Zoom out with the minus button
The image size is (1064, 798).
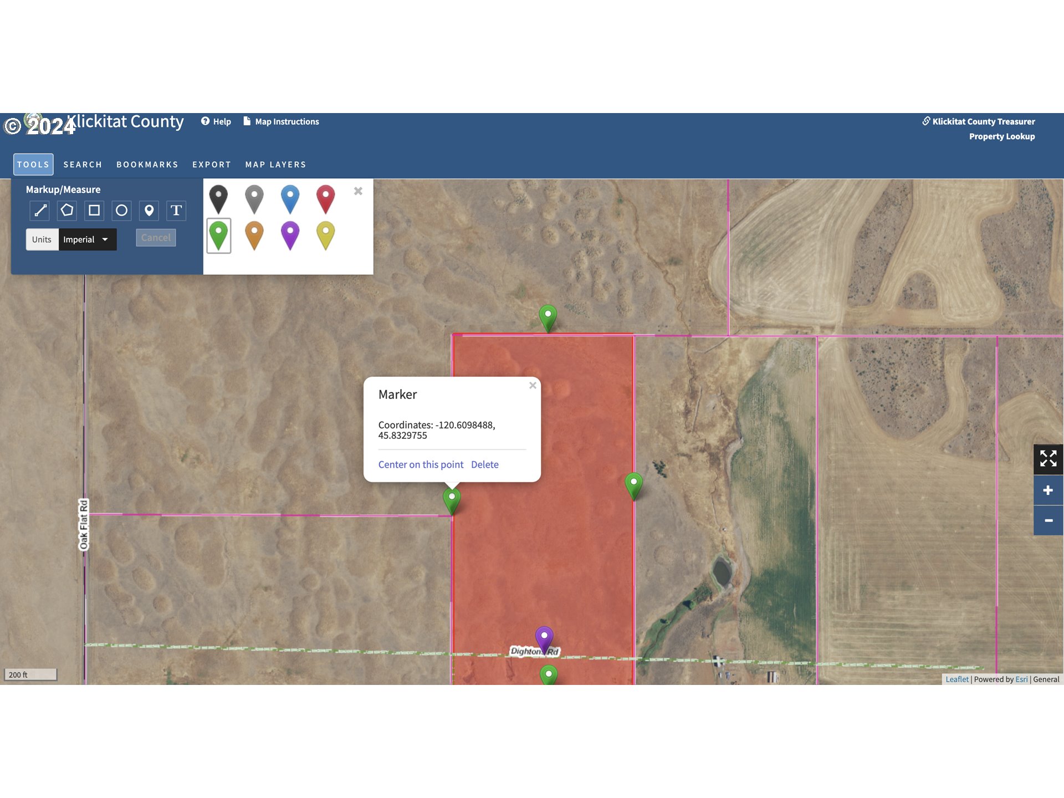coord(1047,520)
